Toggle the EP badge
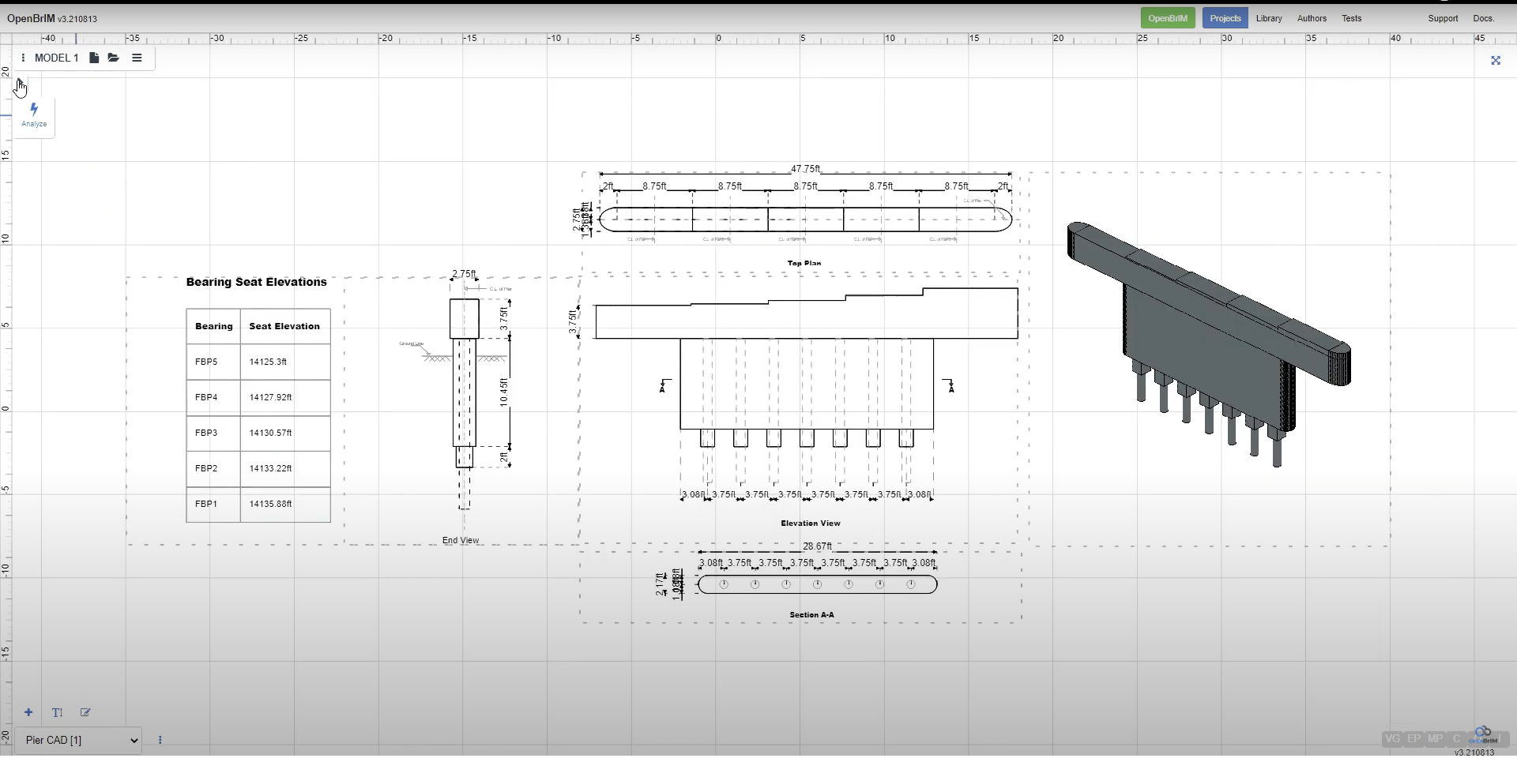 [x=1413, y=739]
